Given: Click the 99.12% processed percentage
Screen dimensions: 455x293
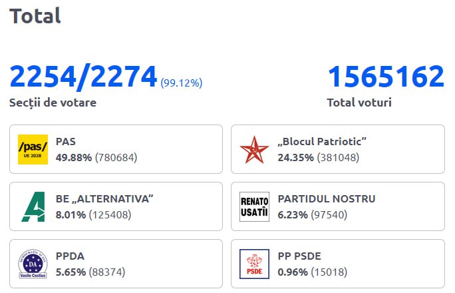Looking at the screenshot, I should (182, 83).
